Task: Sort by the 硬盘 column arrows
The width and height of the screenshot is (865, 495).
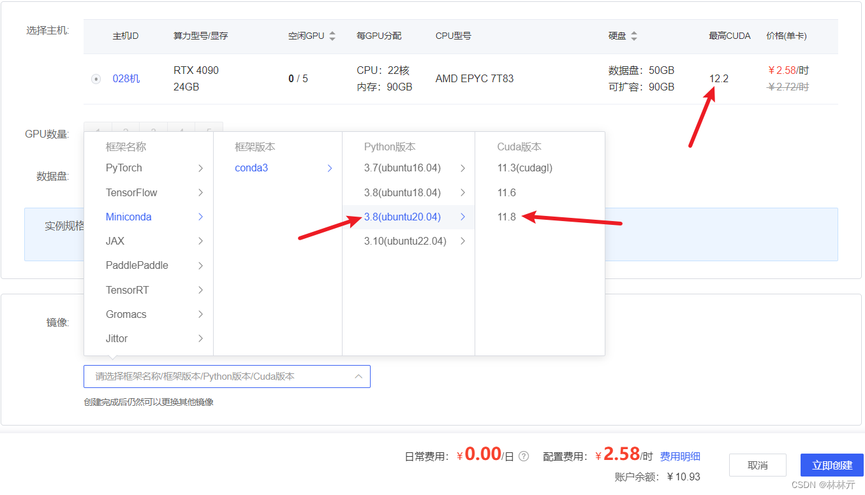Action: [x=633, y=36]
